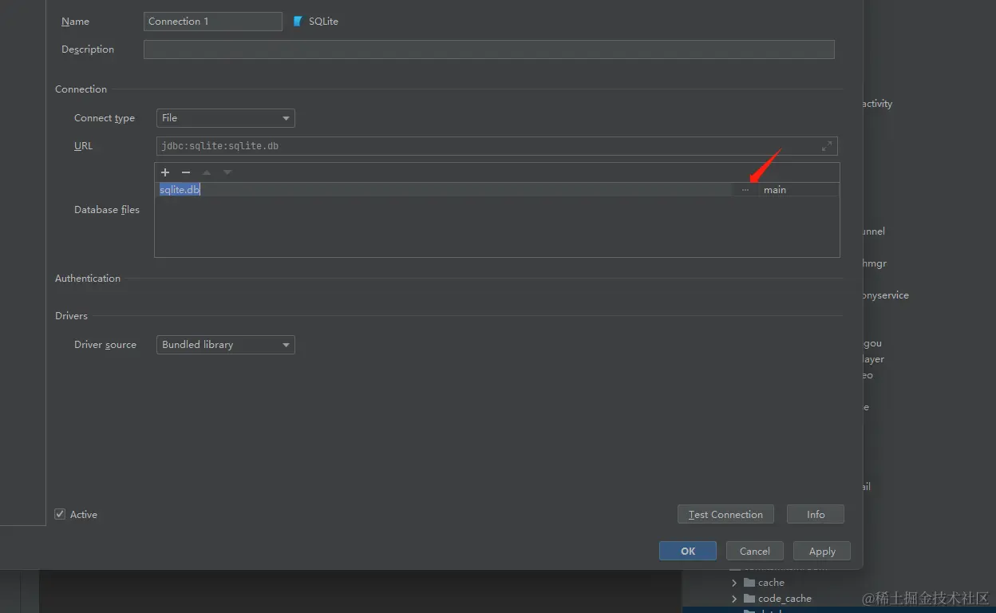
Task: Open connection Info
Action: point(816,514)
